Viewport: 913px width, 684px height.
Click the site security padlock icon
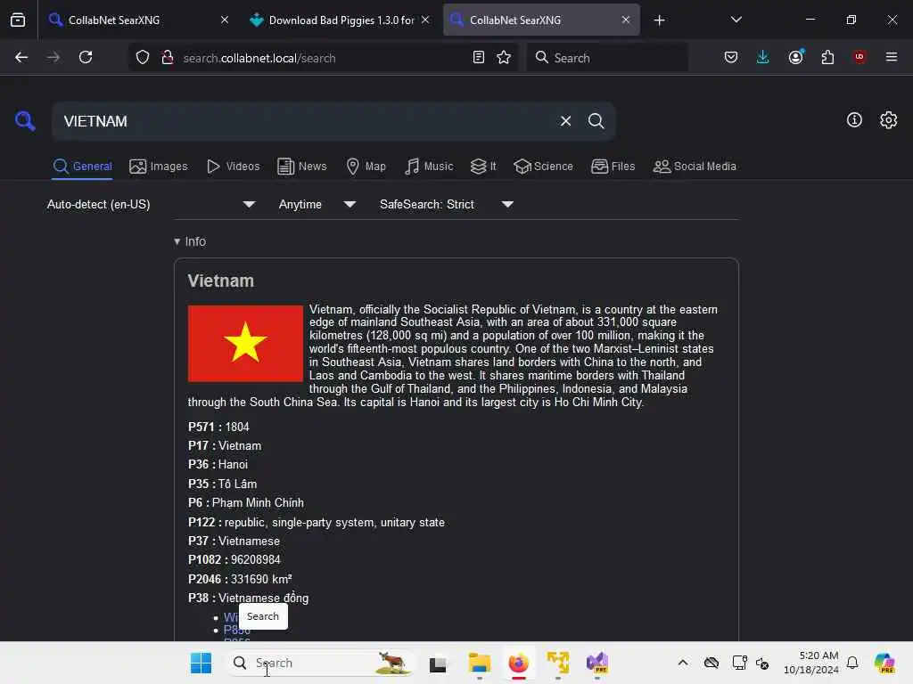tap(167, 58)
